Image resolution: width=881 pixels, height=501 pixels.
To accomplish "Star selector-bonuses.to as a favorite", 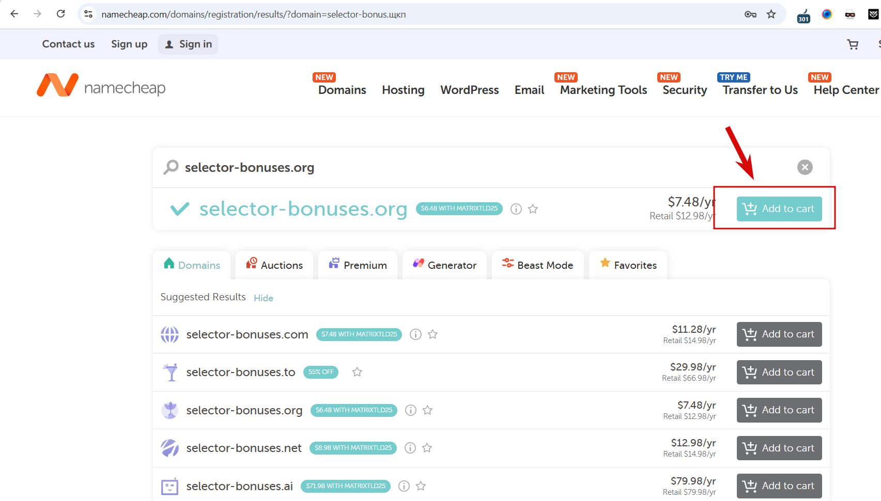I will click(x=357, y=372).
